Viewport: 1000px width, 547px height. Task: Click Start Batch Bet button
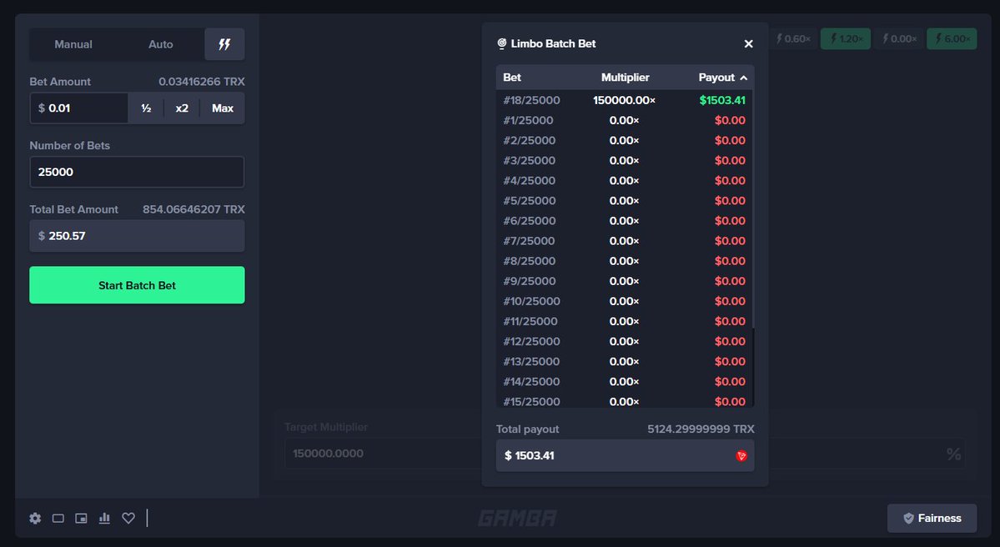pos(137,285)
